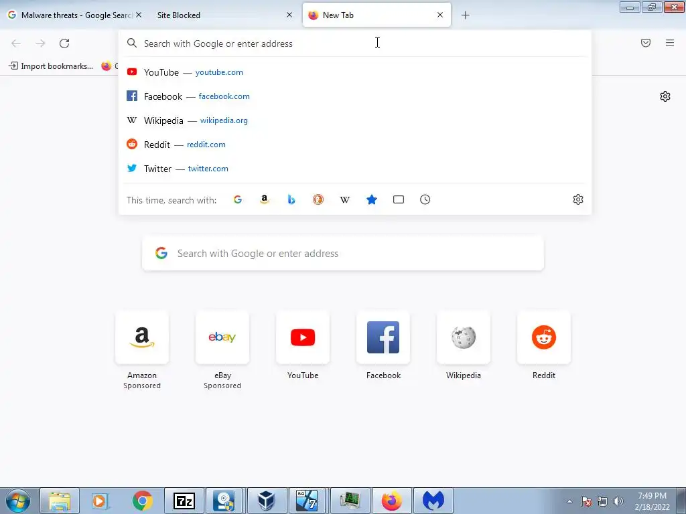Go back with the back arrow
This screenshot has width=686, height=514.
click(16, 44)
